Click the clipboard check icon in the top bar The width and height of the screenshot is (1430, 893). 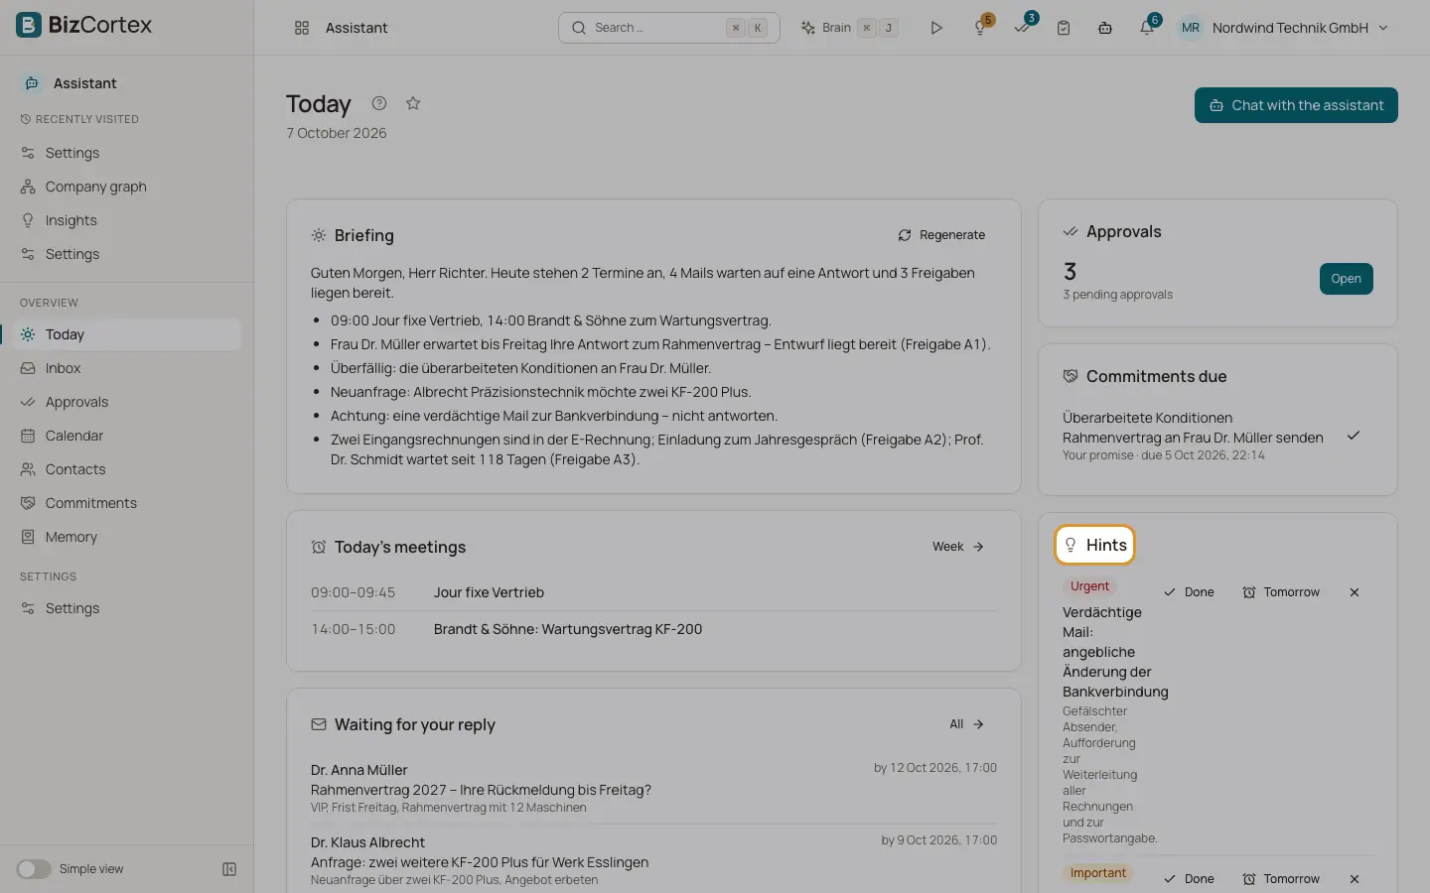click(1064, 28)
